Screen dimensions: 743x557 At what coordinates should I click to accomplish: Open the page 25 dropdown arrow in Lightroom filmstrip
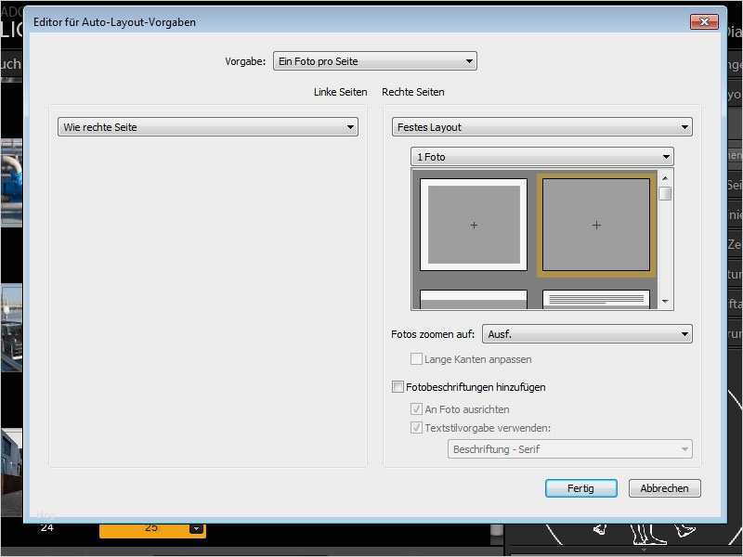[x=196, y=528]
